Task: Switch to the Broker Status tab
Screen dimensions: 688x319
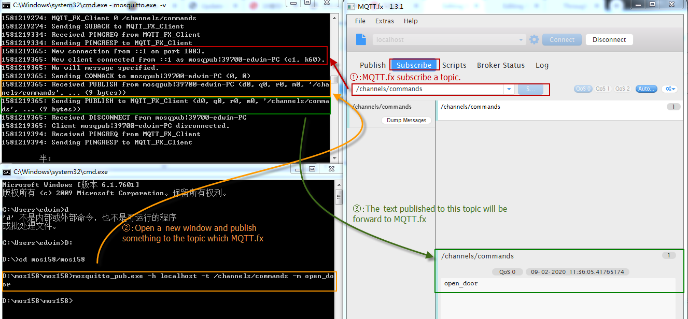Action: tap(501, 65)
